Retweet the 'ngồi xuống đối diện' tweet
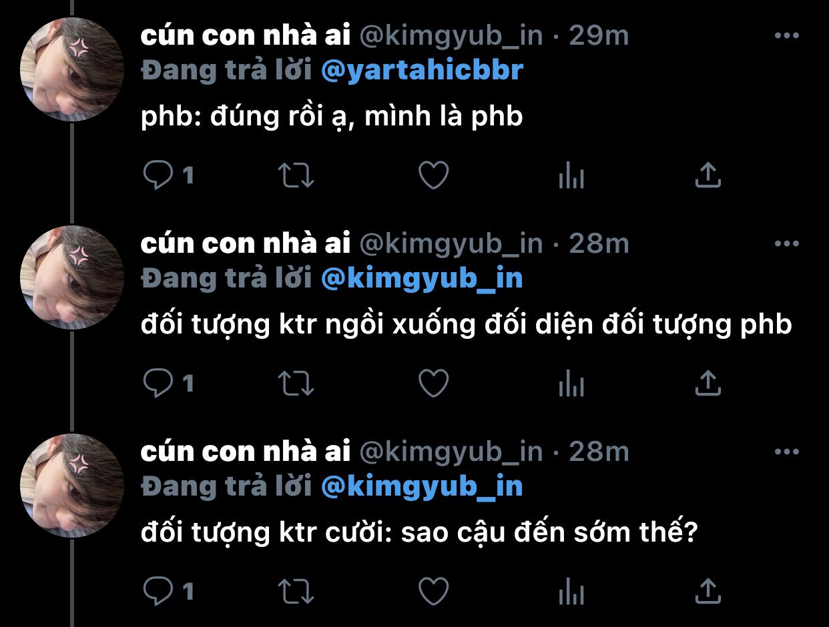 click(x=296, y=383)
